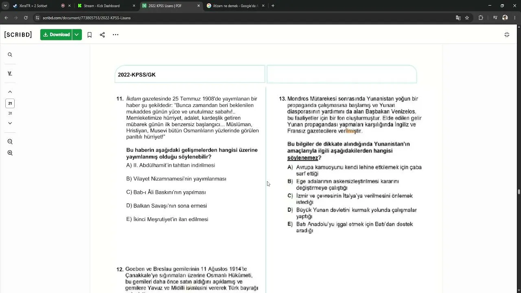Close the XkralTR + 2 Sohbet tab
This screenshot has height=293, width=521.
click(x=70, y=6)
